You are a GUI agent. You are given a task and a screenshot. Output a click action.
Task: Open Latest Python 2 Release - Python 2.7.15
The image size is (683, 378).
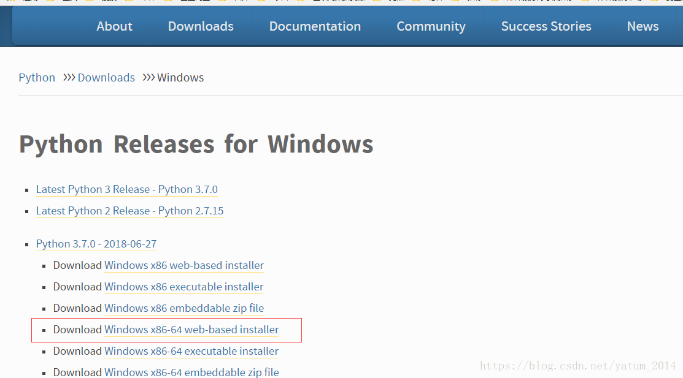tap(129, 211)
